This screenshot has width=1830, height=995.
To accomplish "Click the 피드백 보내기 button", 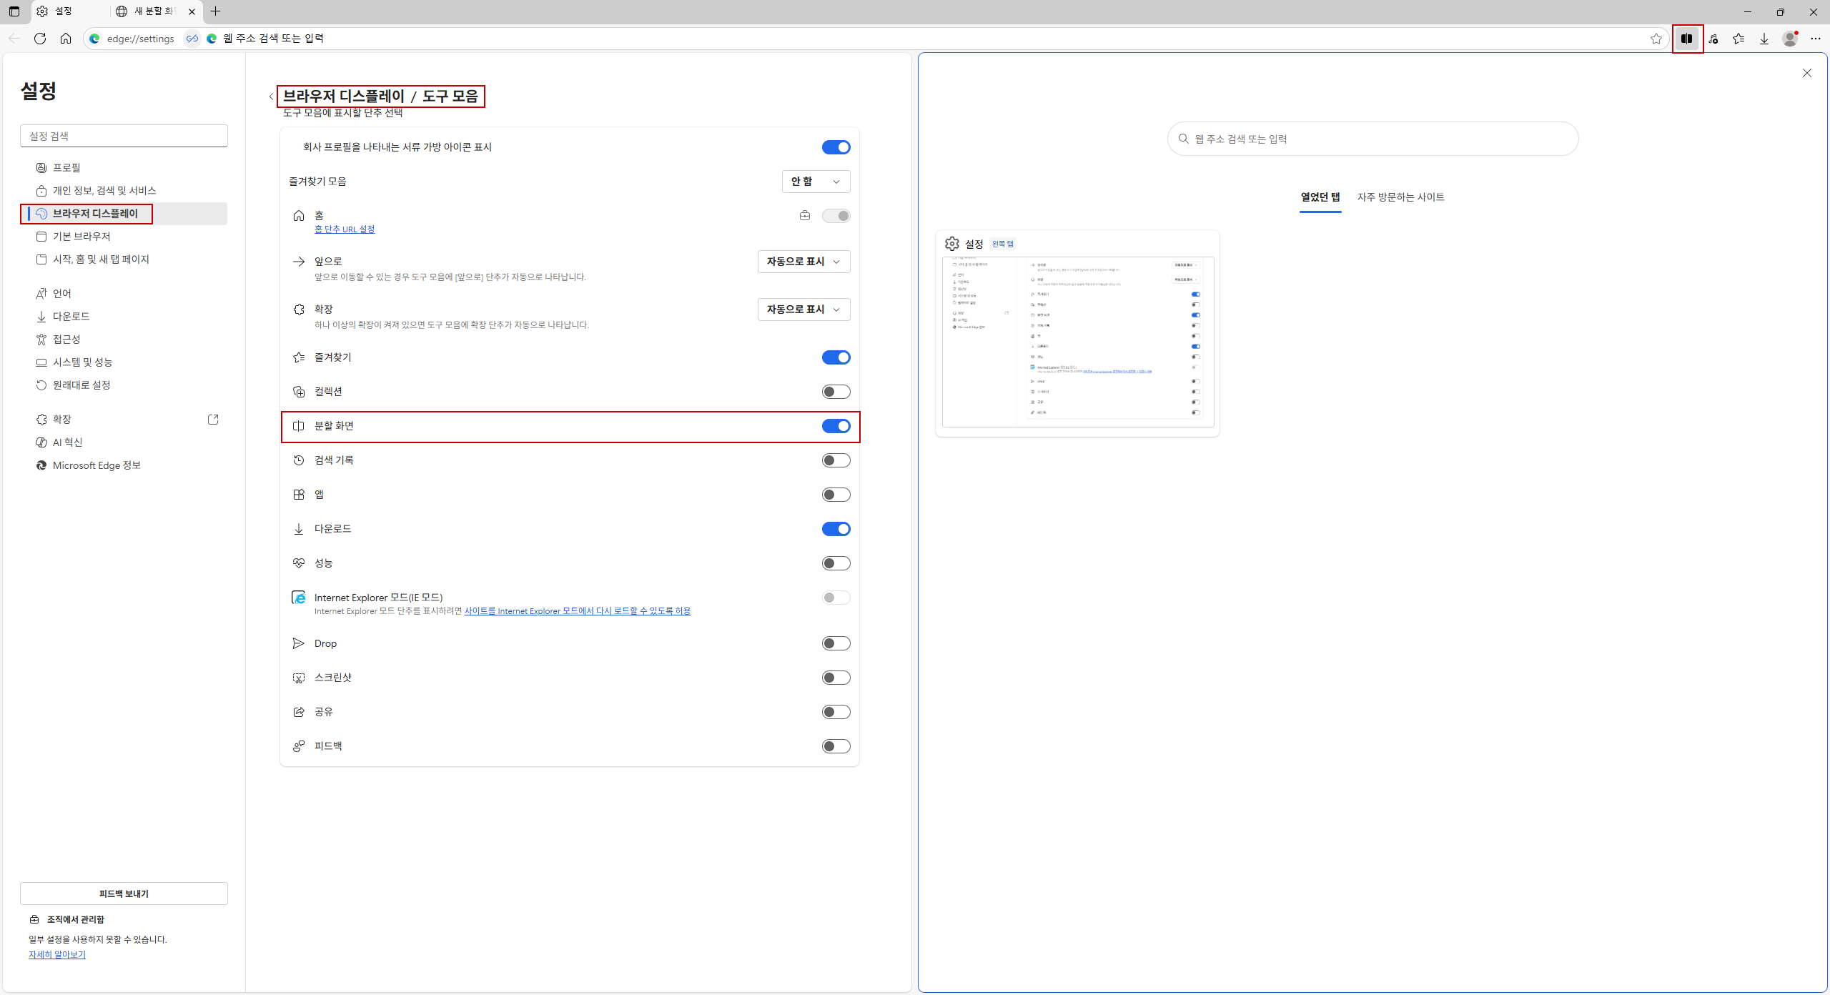I will click(x=124, y=893).
